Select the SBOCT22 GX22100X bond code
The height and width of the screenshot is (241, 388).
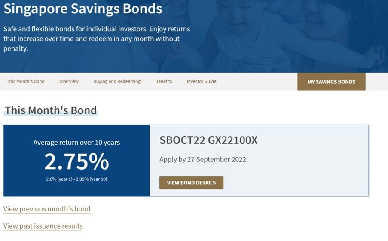(x=208, y=140)
